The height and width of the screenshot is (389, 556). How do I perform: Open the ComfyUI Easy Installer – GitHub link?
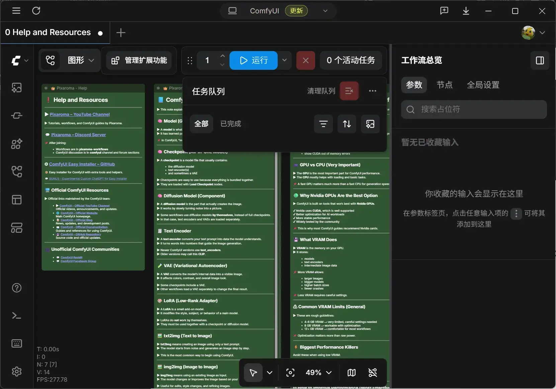(82, 164)
